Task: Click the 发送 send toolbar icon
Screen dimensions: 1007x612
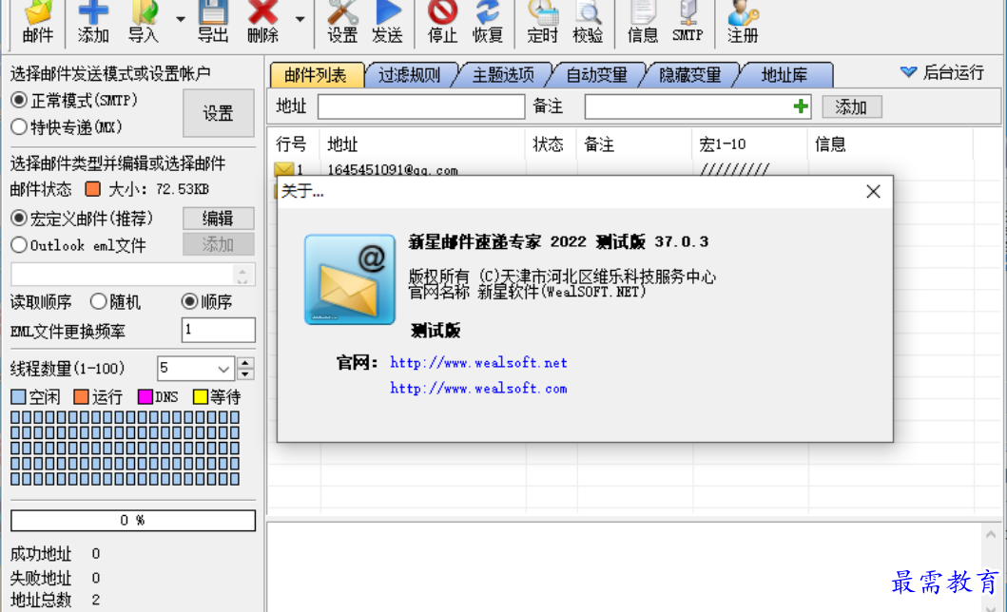Action: tap(387, 23)
